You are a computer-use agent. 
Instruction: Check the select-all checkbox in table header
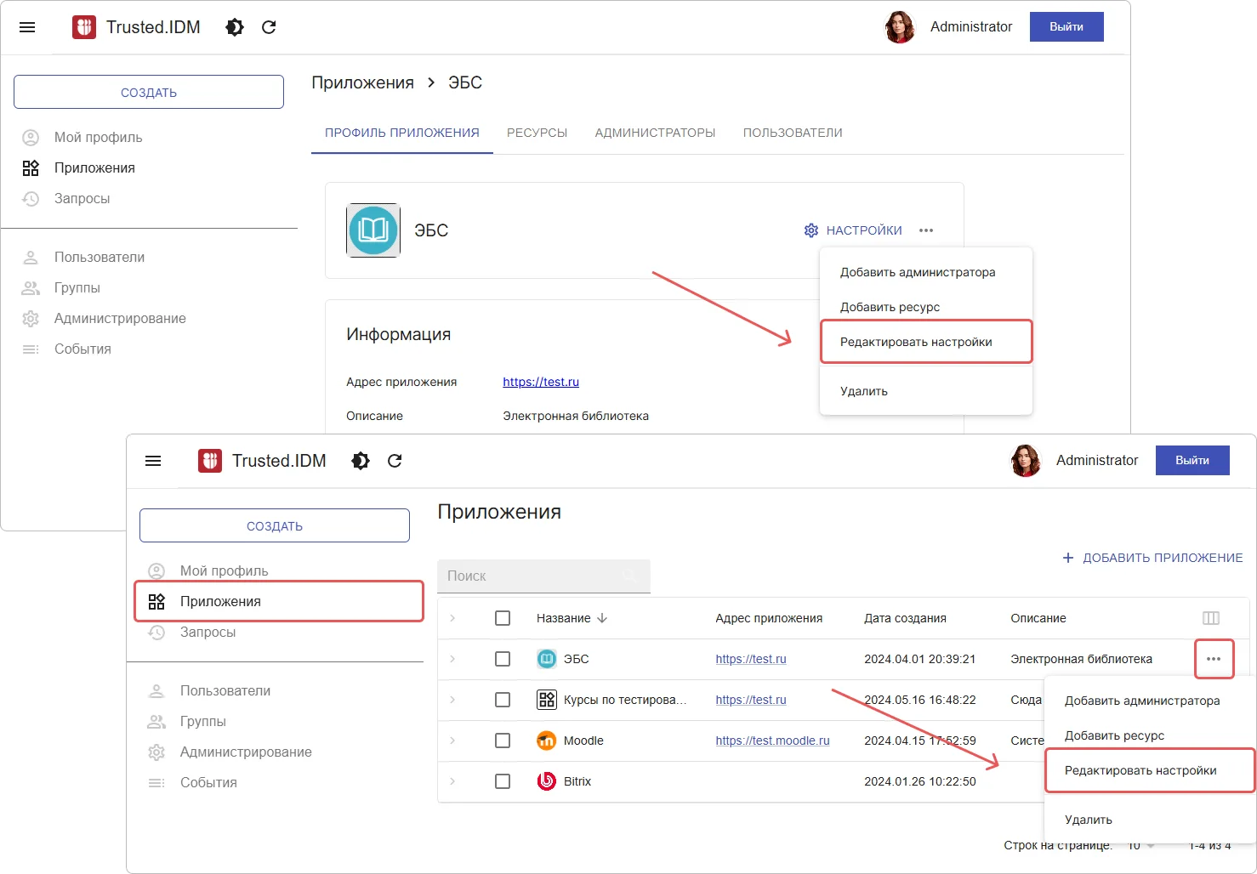click(x=503, y=618)
